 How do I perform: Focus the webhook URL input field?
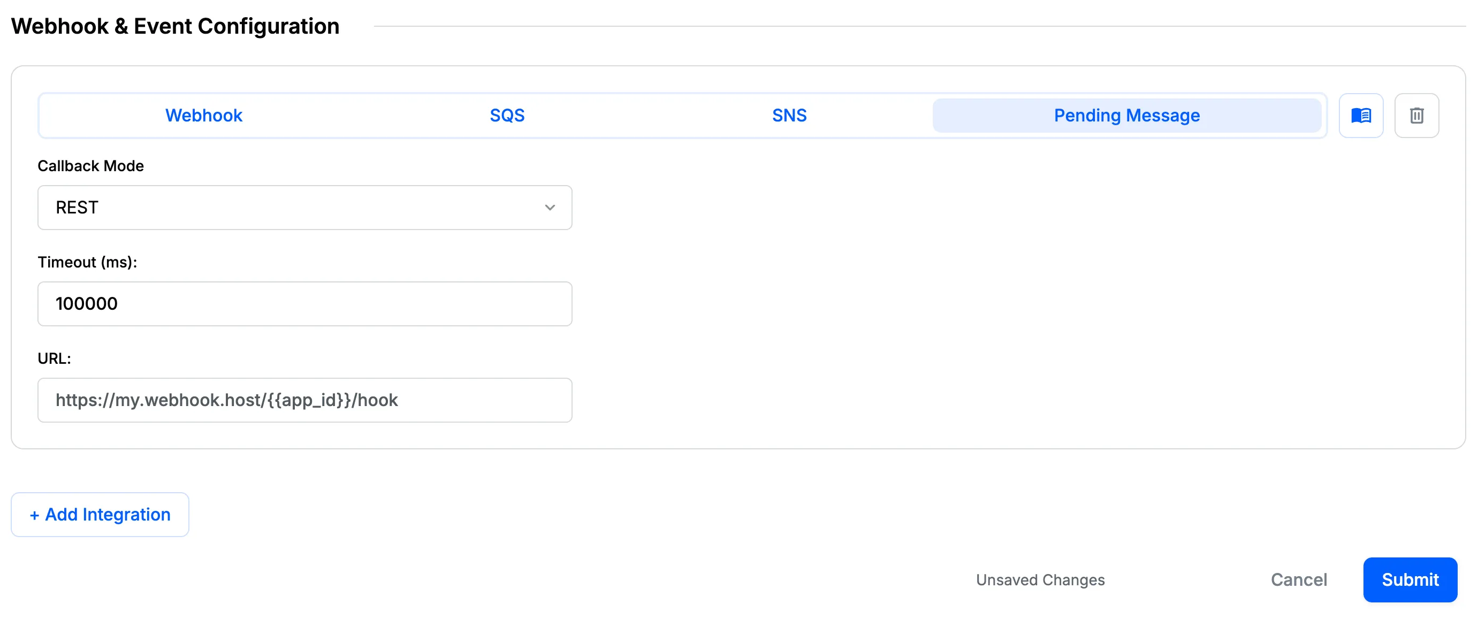coord(304,400)
